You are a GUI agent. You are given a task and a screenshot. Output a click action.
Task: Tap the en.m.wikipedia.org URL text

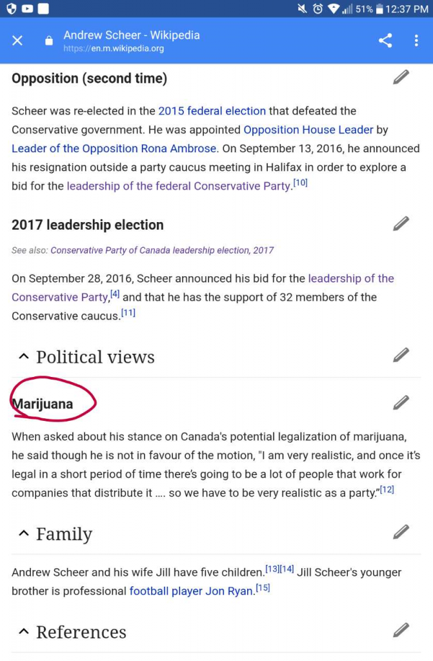click(x=114, y=48)
